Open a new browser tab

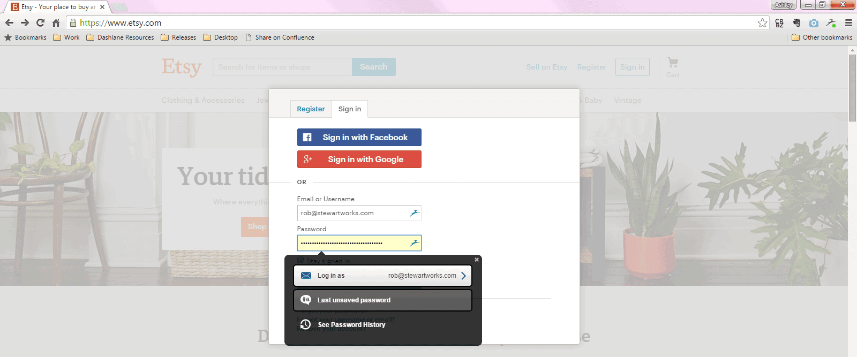click(x=119, y=7)
